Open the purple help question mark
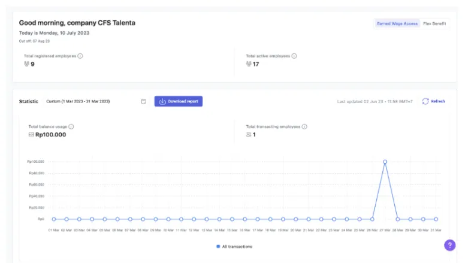465x263 pixels. [449, 245]
